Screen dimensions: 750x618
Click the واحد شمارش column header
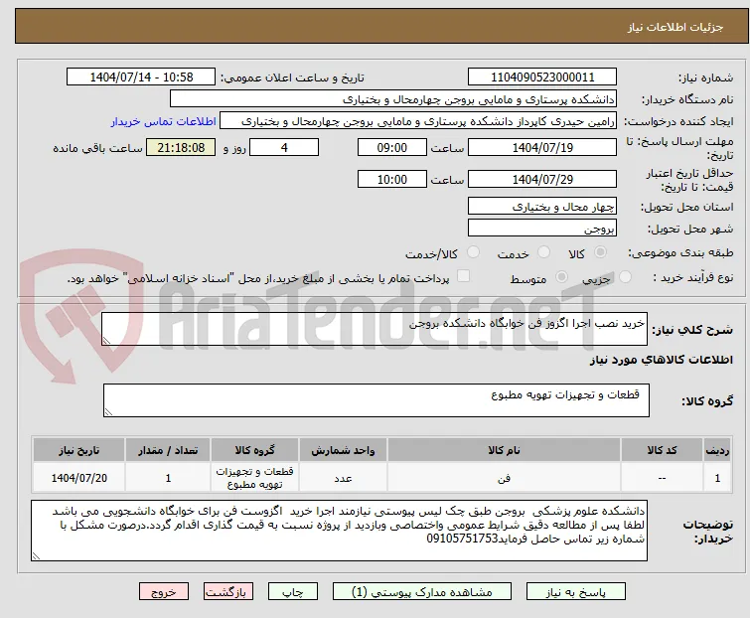(343, 450)
